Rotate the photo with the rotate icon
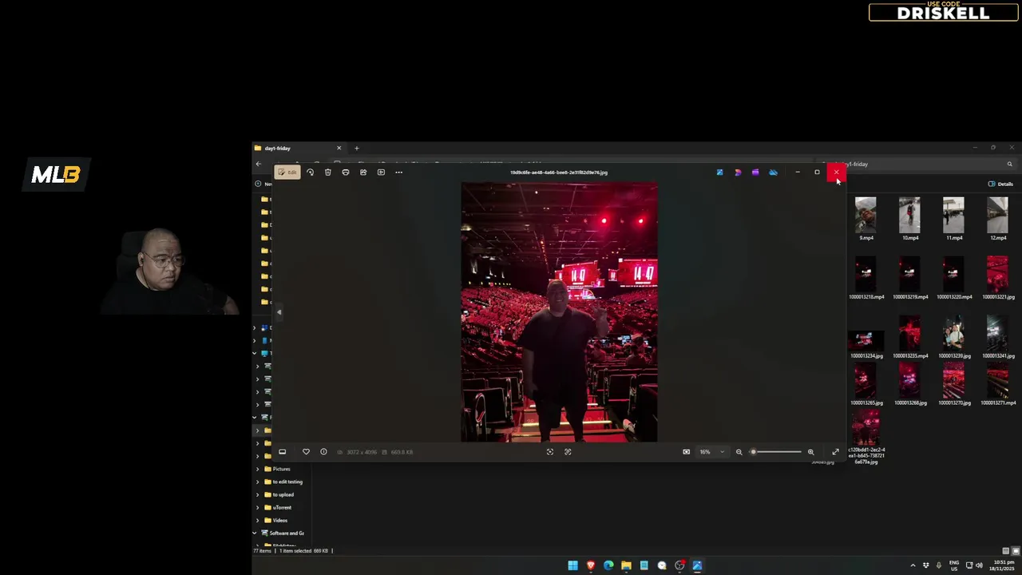 click(x=310, y=172)
